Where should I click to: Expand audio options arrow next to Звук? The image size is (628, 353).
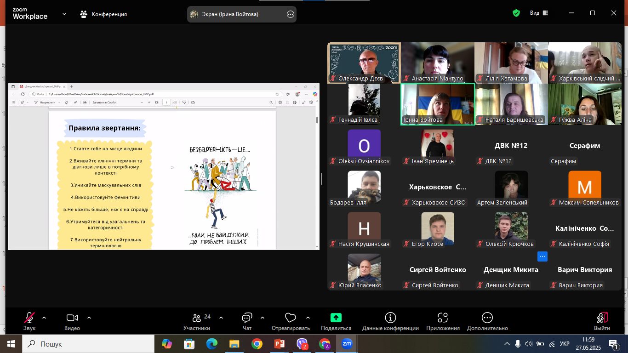(x=44, y=318)
